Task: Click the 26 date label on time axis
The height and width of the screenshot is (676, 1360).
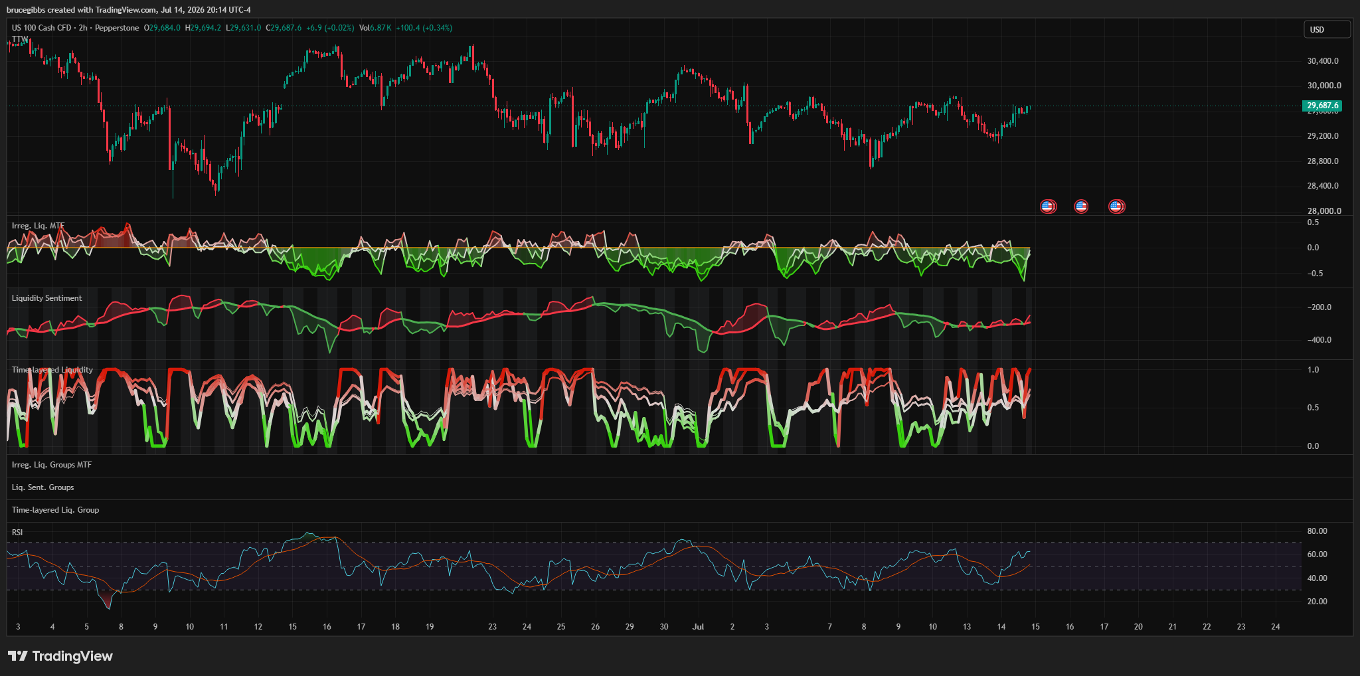Action: pyautogui.click(x=595, y=626)
